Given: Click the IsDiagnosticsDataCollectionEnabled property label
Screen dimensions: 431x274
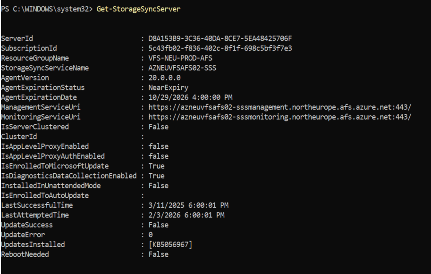Looking at the screenshot, I should tap(69, 176).
